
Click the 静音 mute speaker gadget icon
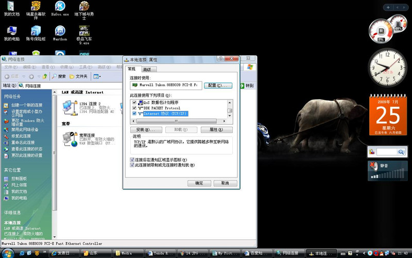[x=374, y=167]
